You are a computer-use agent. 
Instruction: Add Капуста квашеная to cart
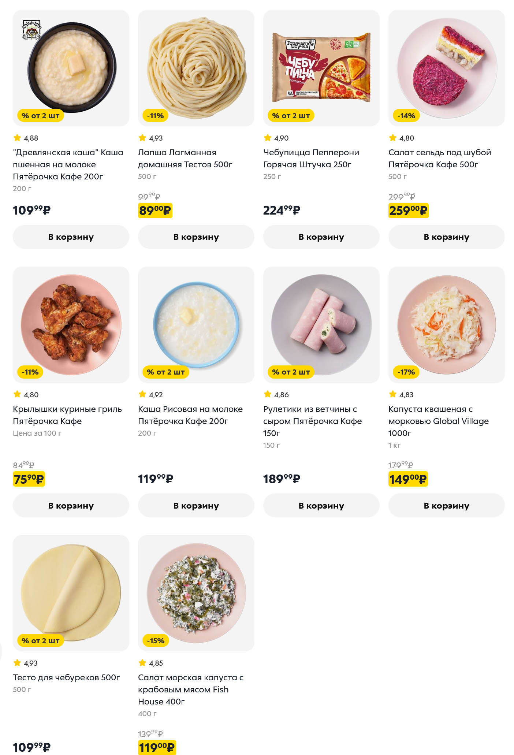(446, 505)
